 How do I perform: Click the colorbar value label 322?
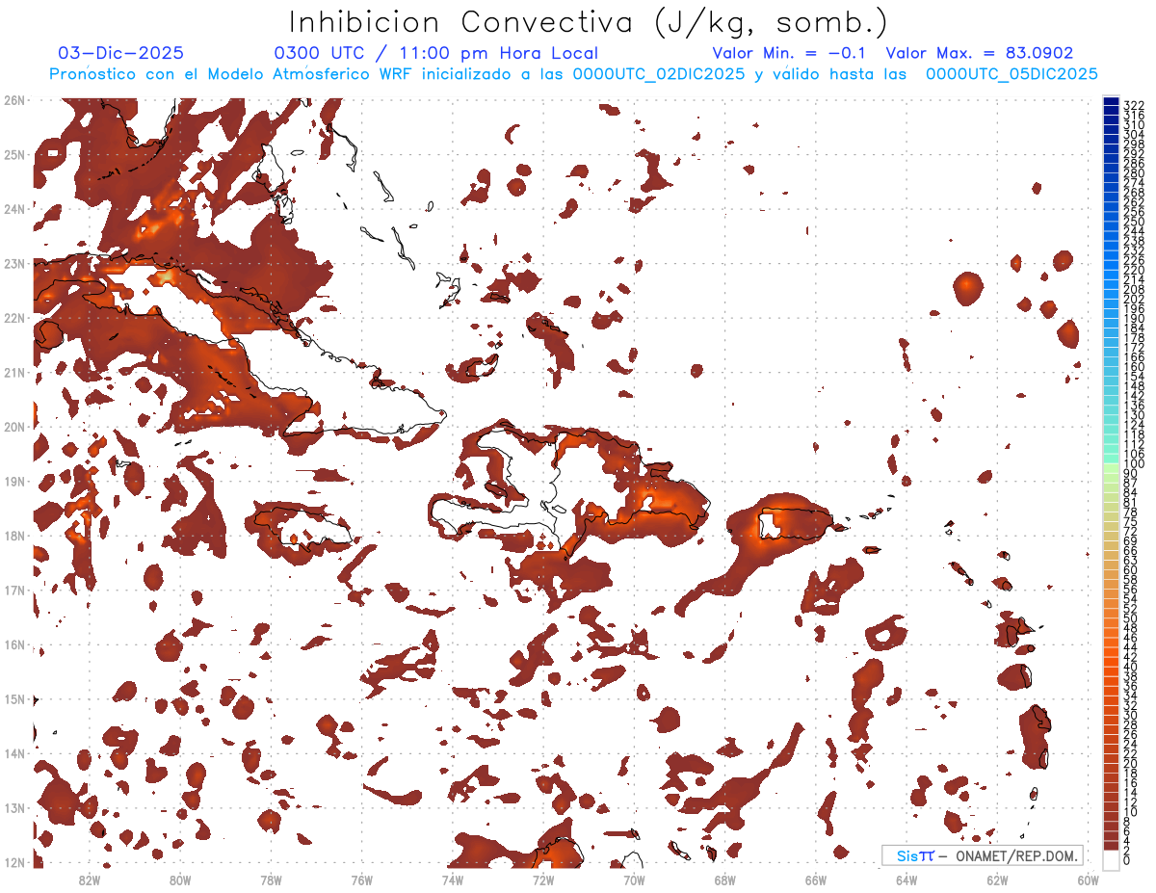point(1134,105)
